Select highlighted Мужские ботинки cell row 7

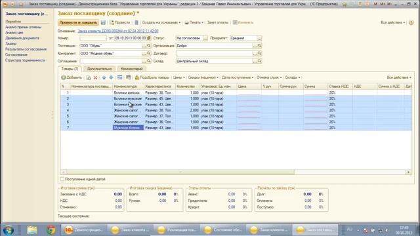128,128
